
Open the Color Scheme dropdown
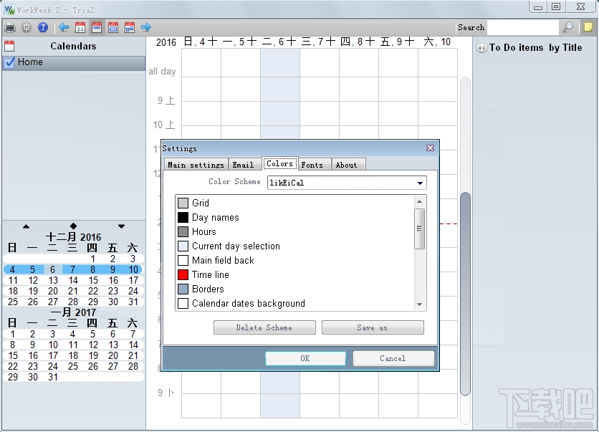pos(420,183)
